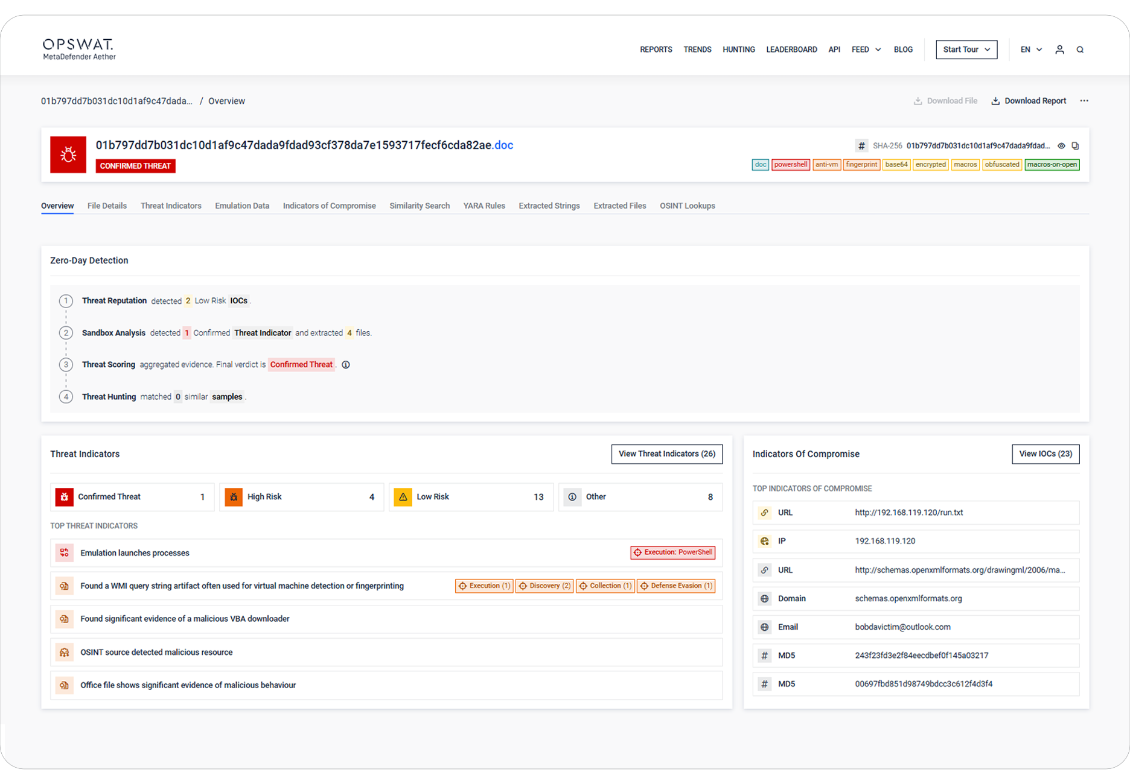1130x784 pixels.
Task: Open the EN language selector
Action: pyautogui.click(x=1031, y=49)
